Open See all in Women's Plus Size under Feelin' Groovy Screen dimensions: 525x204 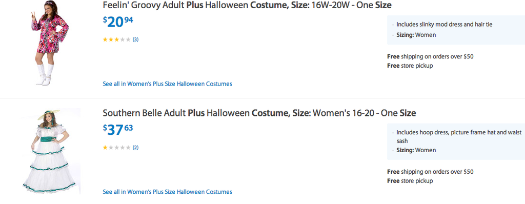167,84
